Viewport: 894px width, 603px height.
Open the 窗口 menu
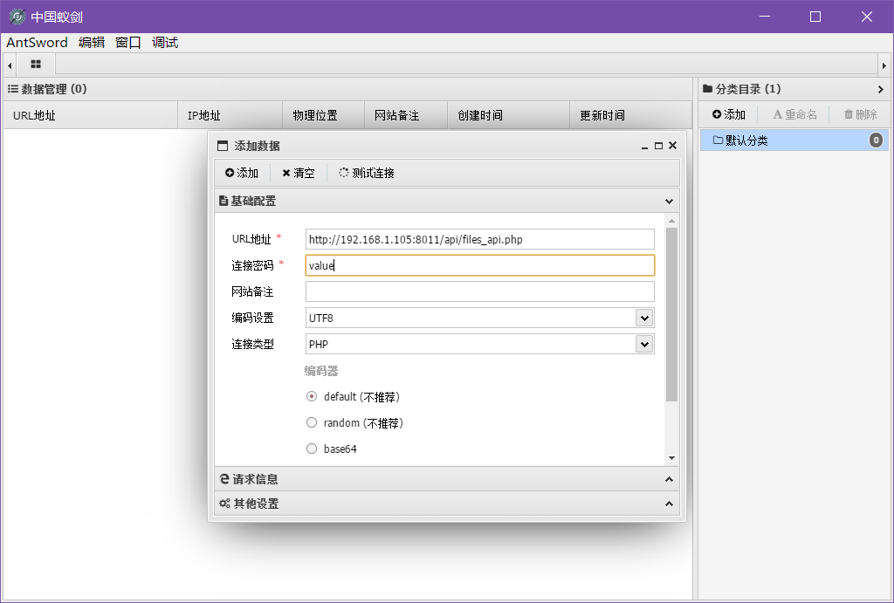pos(128,43)
